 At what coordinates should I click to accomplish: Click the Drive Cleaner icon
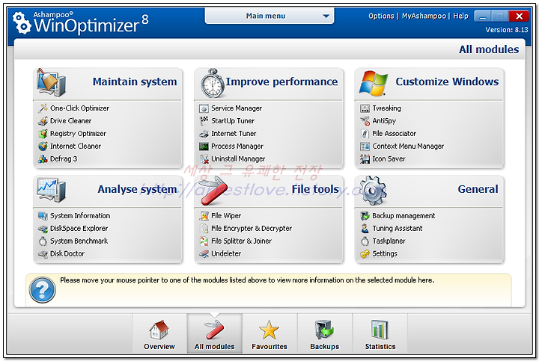point(43,121)
